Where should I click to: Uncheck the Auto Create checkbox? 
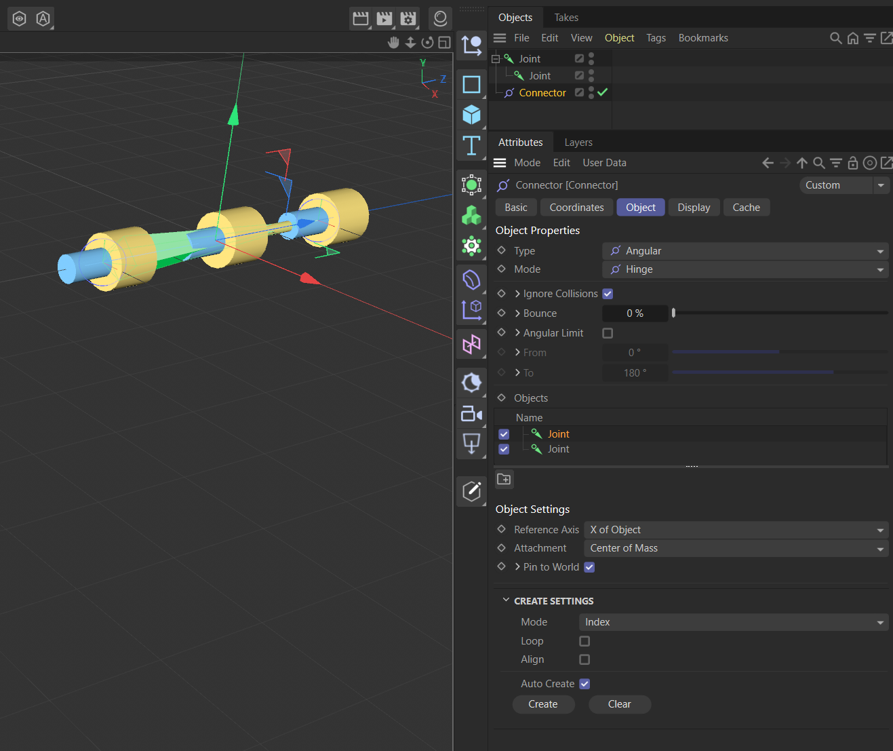584,684
